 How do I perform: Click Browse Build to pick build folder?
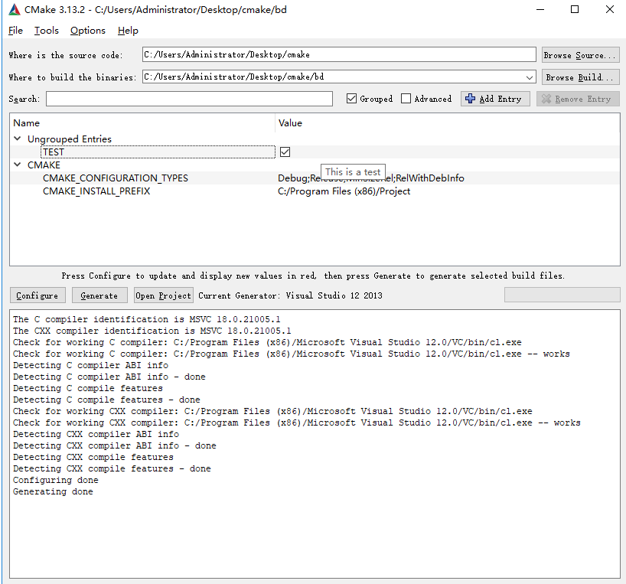point(580,77)
